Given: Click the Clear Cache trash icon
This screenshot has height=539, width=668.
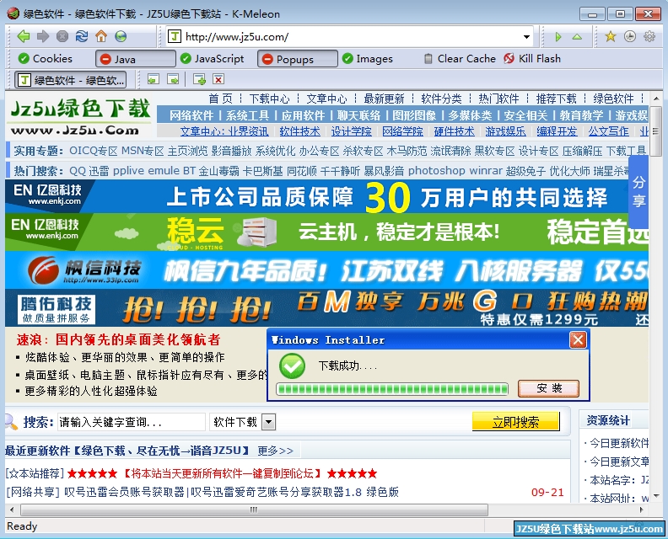Looking at the screenshot, I should click(428, 59).
